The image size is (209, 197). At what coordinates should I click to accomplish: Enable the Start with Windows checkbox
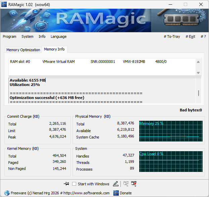[x=74, y=184]
